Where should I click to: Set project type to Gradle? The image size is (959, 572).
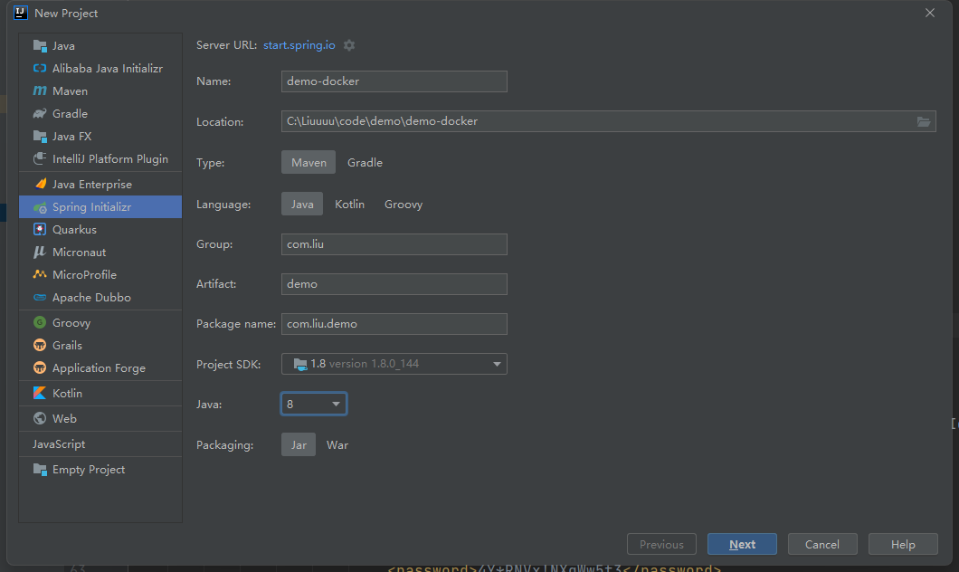pos(365,163)
